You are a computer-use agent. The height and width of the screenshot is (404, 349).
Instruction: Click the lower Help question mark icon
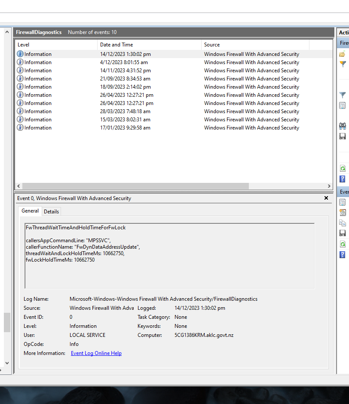(342, 255)
